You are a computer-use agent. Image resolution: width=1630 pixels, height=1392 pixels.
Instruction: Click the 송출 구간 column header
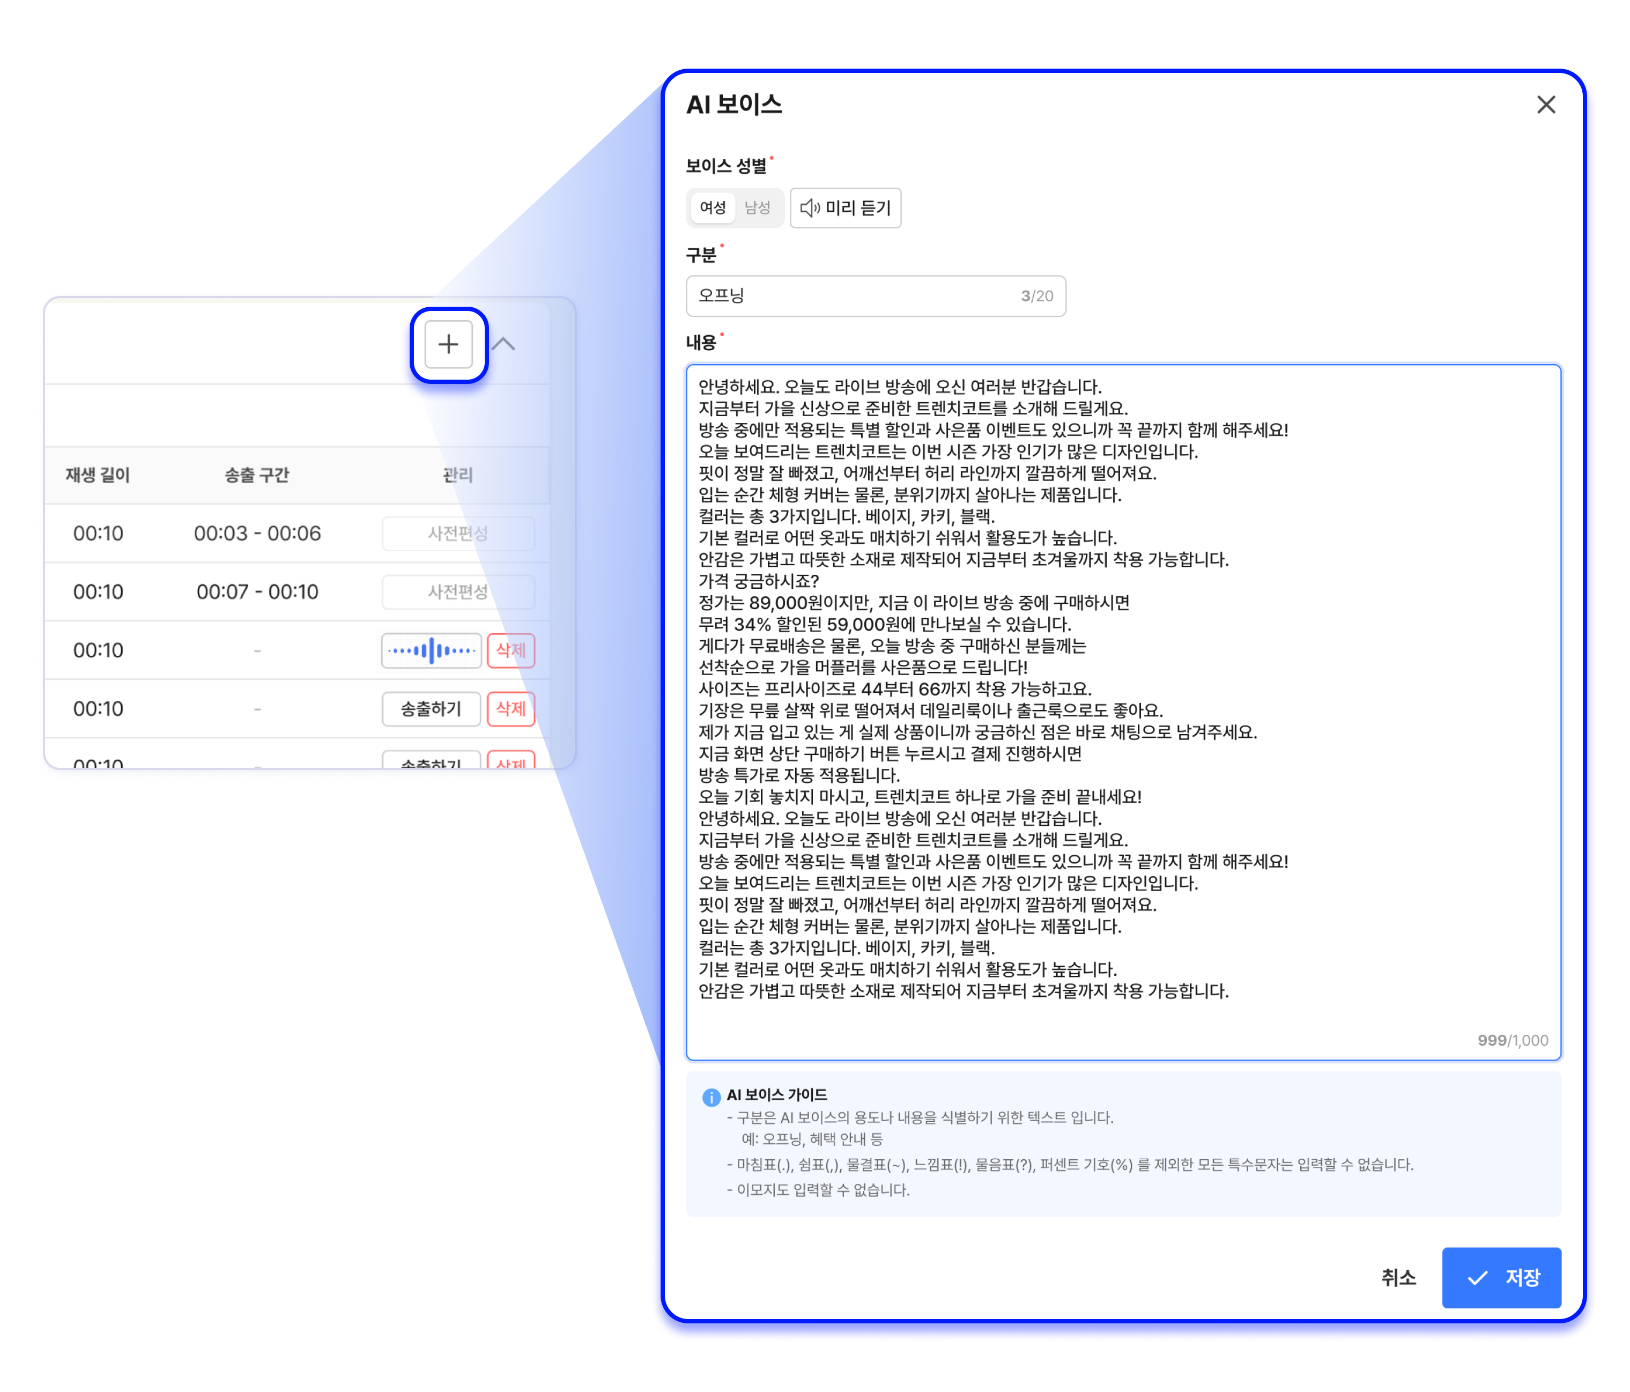pyautogui.click(x=257, y=475)
